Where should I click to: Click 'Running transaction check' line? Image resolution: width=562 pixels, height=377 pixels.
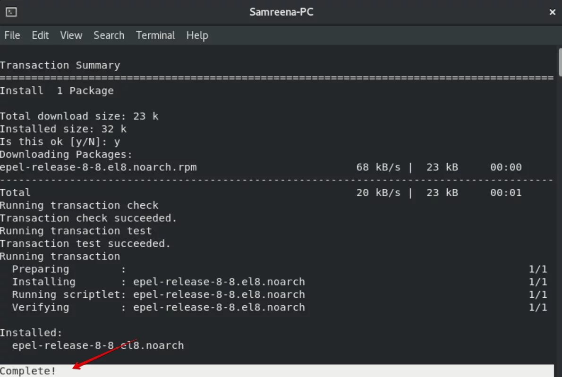pos(79,206)
